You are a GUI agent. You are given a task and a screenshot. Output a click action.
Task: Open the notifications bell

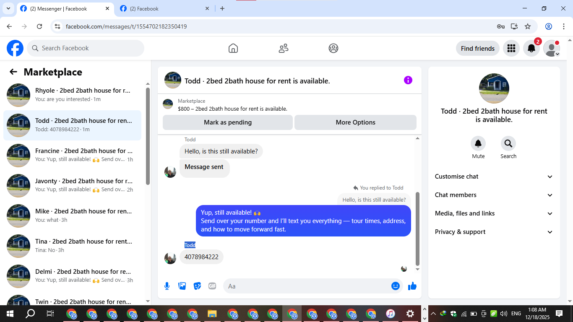click(531, 48)
